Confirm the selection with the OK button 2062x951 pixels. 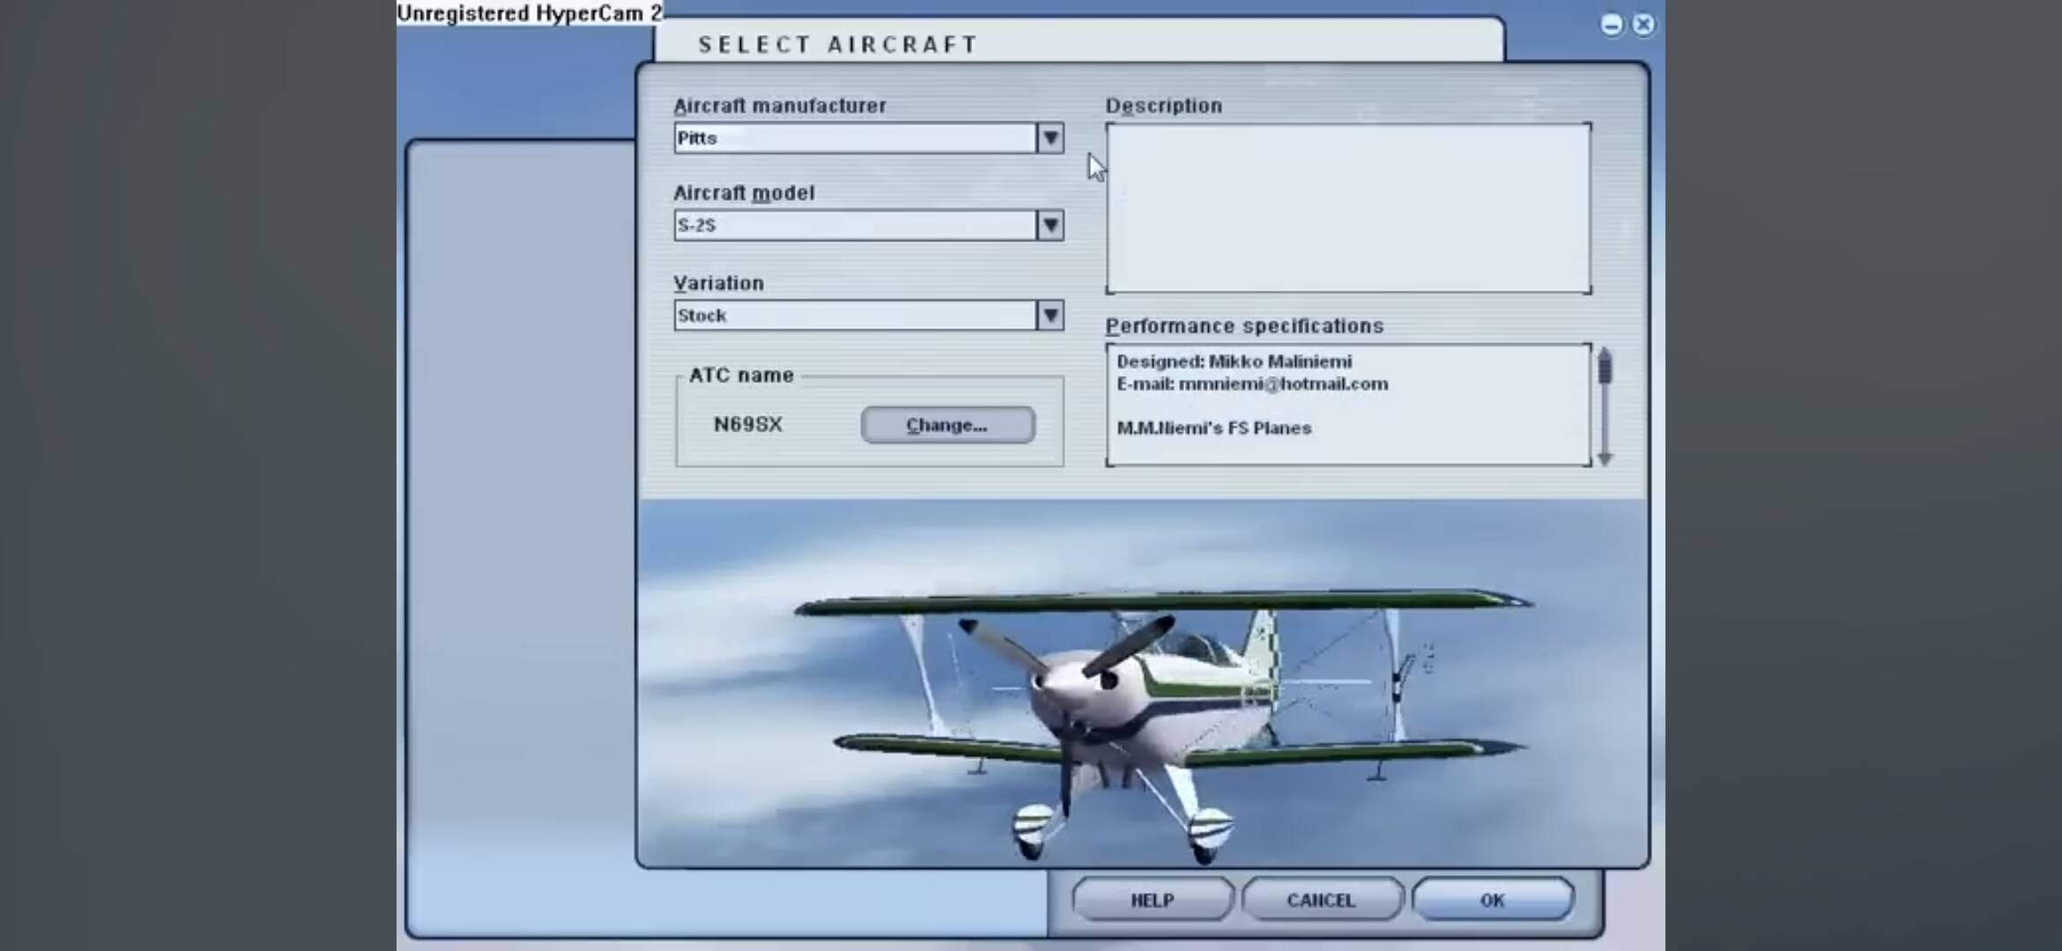[1493, 900]
